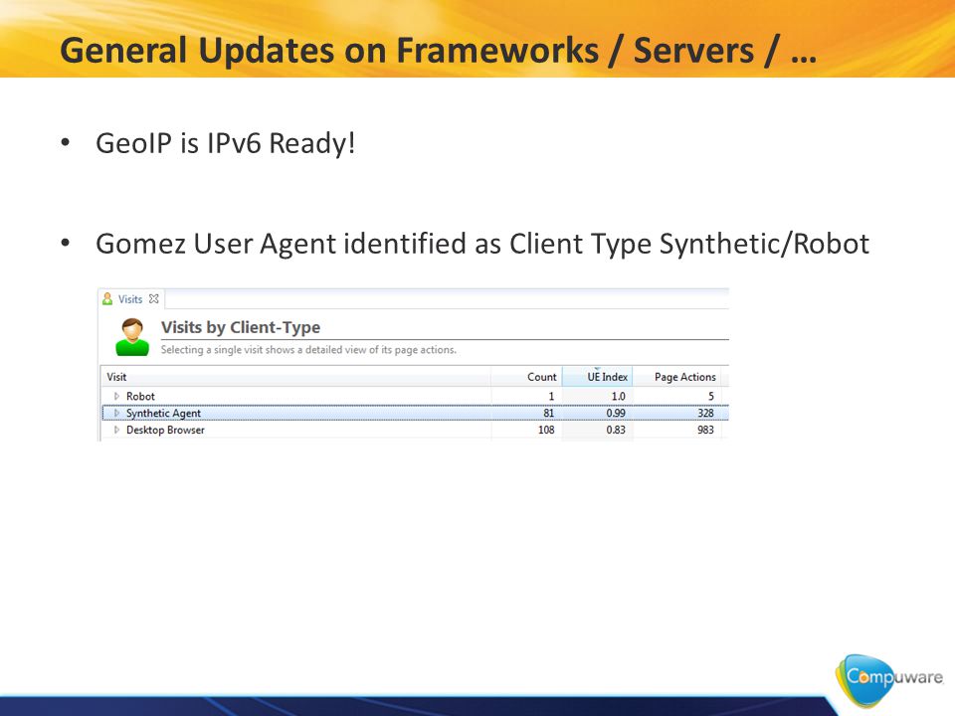
Task: Click Page Actions value 5 for Robot
Action: pos(710,397)
